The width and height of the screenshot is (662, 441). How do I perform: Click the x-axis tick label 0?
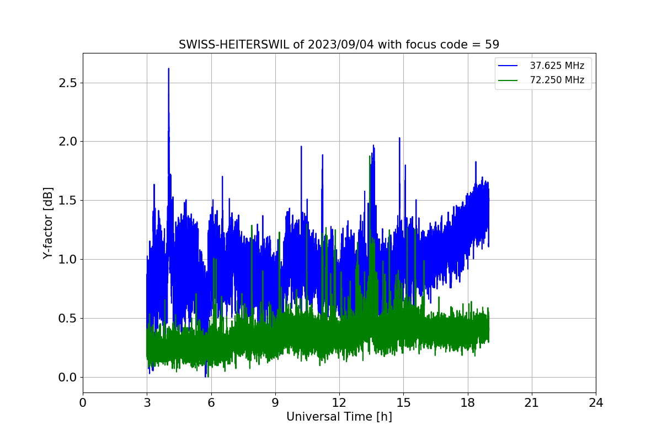click(83, 403)
